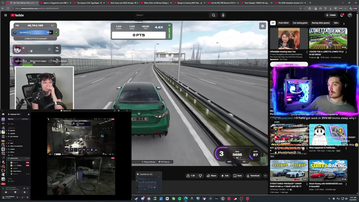Open the fallout channel in Discord

(x=12, y=152)
